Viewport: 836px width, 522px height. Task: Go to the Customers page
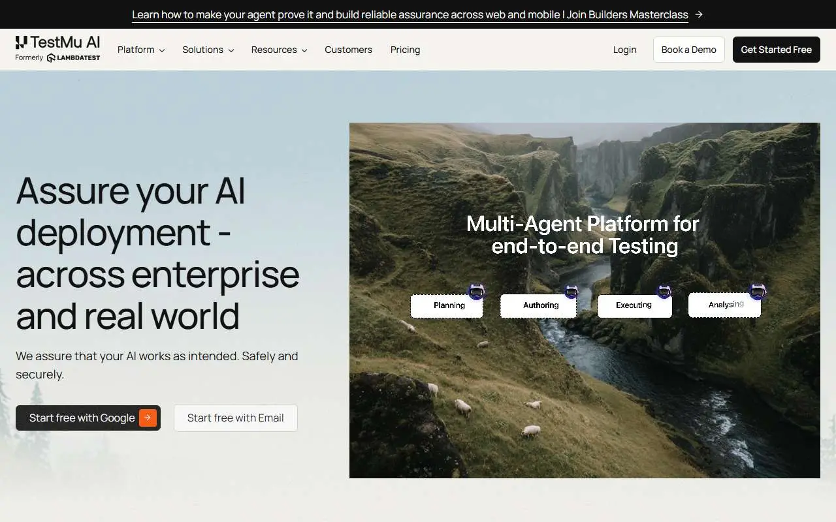348,50
